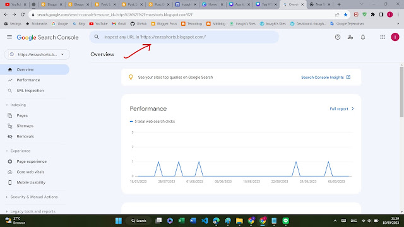The width and height of the screenshot is (404, 227).
Task: Open the YouTube bookmark
Action: coord(98,24)
